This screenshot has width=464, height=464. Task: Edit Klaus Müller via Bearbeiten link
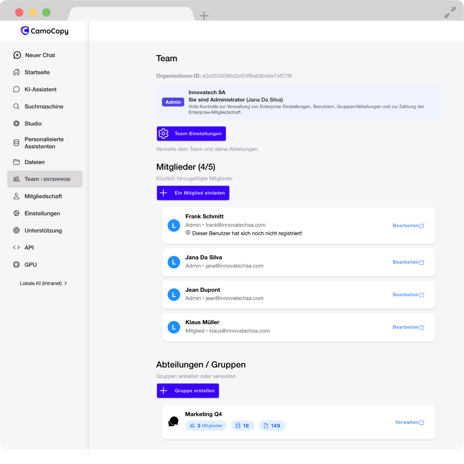(x=408, y=327)
